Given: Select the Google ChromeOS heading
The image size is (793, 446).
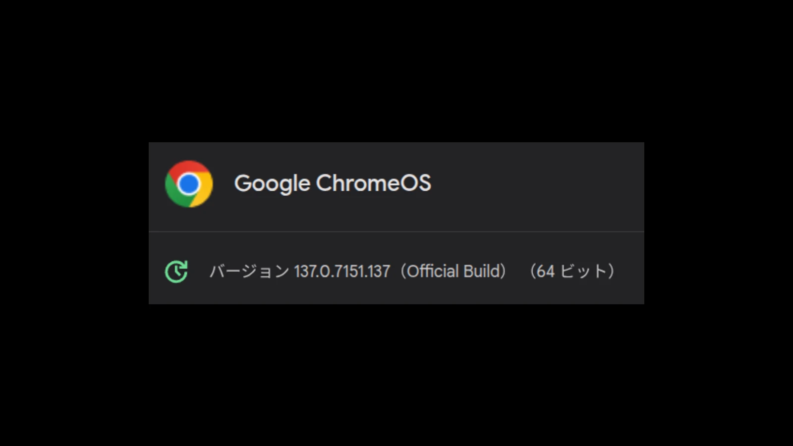Looking at the screenshot, I should [x=333, y=184].
